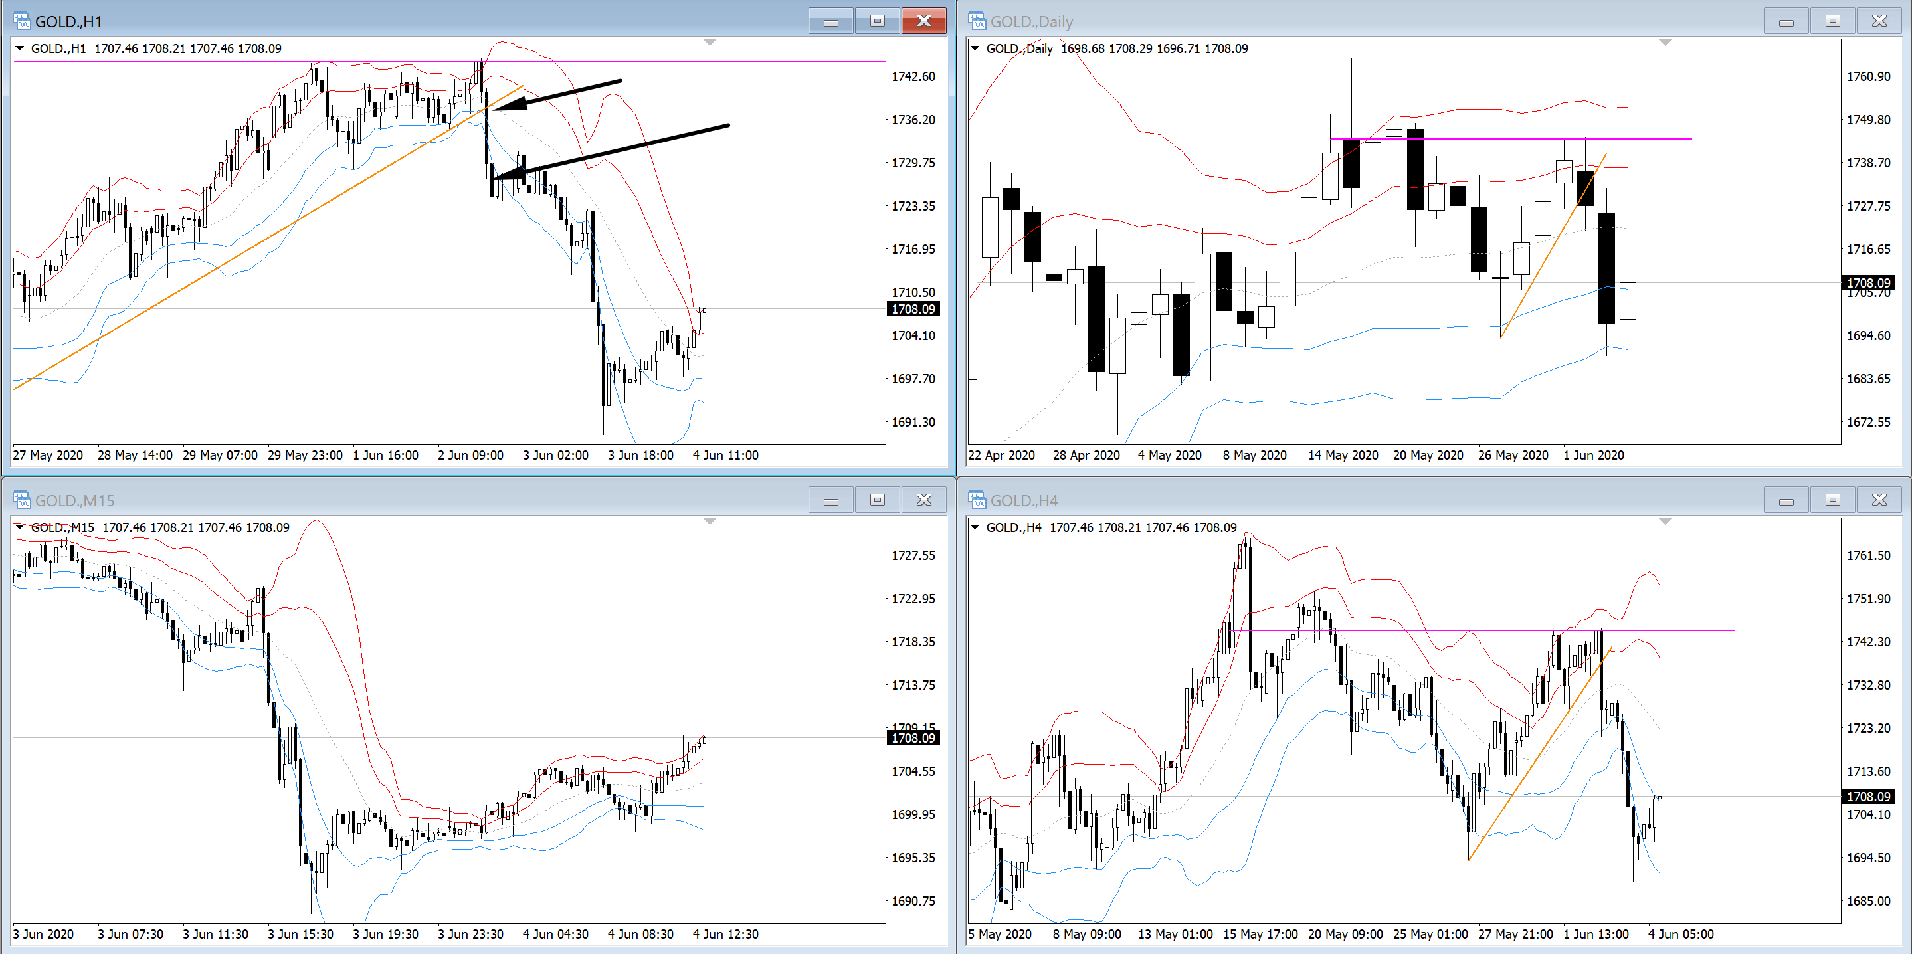Screen dimensions: 1912x954
Task: Click the chart shift marker on the H1 chart
Action: (x=710, y=43)
